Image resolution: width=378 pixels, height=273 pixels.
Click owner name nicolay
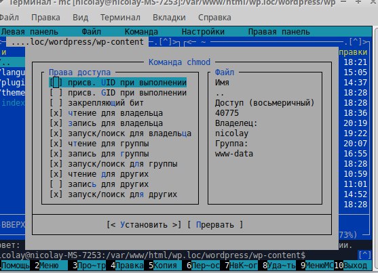click(231, 133)
